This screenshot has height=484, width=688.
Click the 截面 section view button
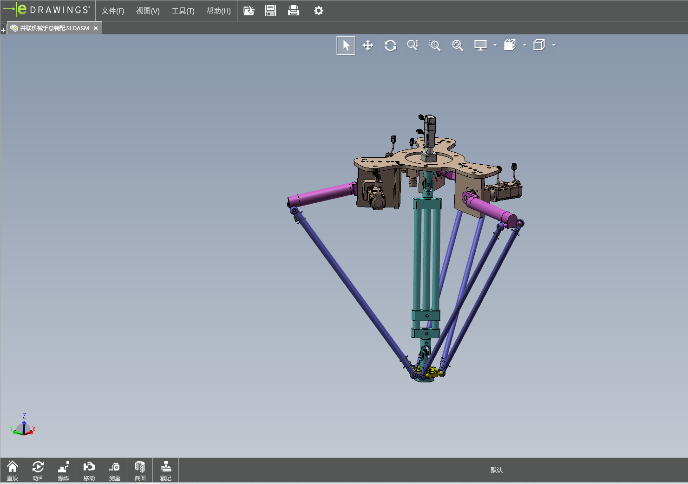click(x=140, y=471)
